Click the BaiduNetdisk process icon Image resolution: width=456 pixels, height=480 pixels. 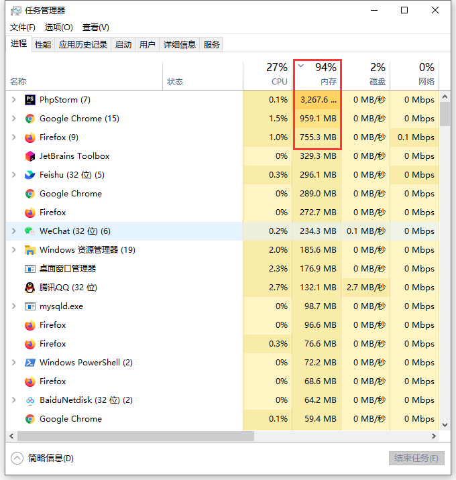tap(30, 400)
